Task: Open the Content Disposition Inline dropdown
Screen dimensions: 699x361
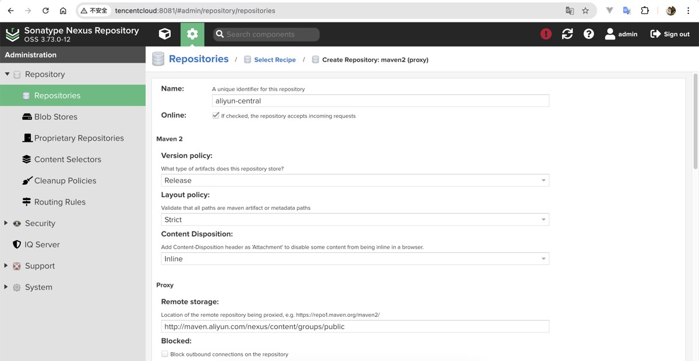Action: click(x=355, y=259)
